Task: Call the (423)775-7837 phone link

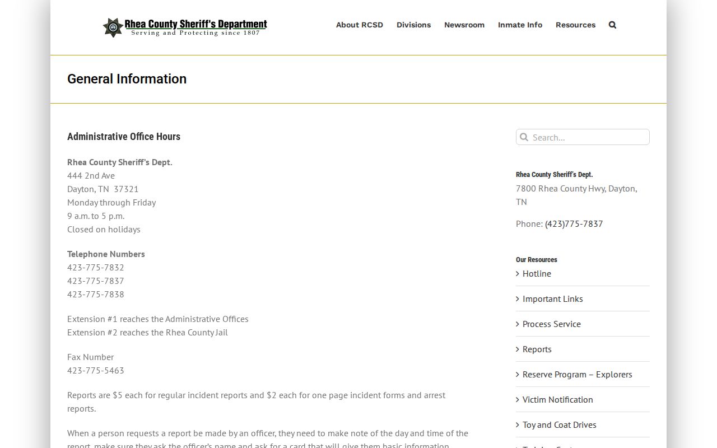Action: (574, 223)
